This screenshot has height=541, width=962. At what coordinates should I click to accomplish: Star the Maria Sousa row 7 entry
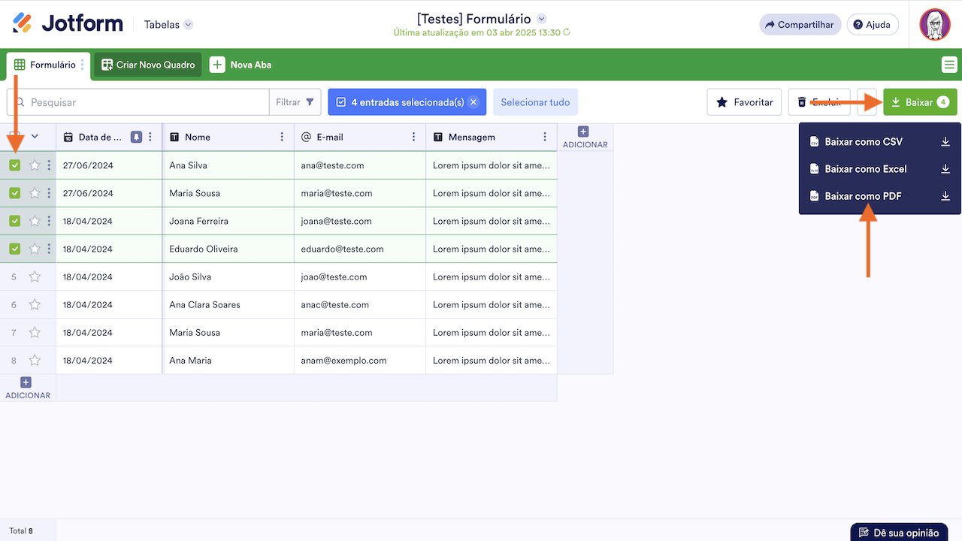35,332
